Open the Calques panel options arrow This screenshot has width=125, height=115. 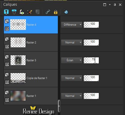coord(110,5)
